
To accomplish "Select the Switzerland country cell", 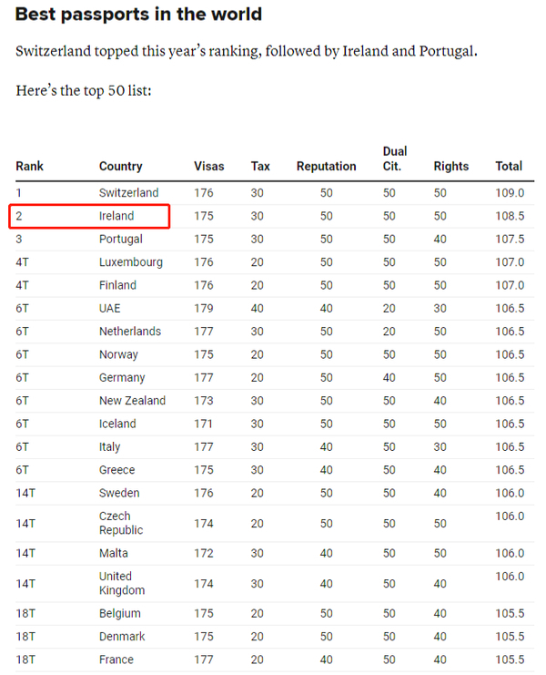I will coord(129,193).
